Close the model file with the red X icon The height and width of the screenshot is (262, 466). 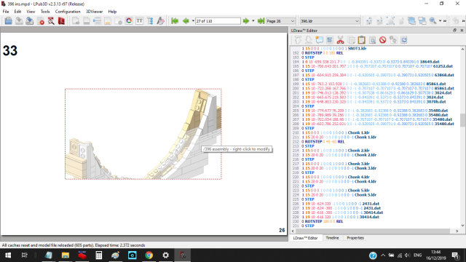40,21
